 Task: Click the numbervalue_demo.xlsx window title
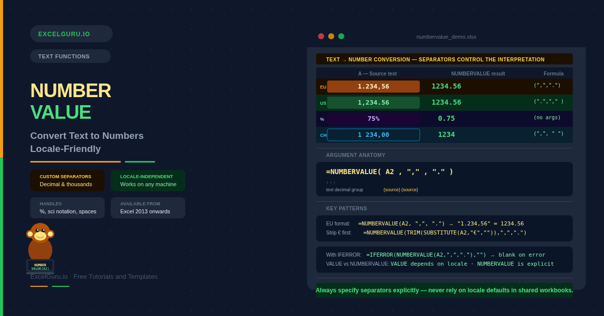pos(446,37)
